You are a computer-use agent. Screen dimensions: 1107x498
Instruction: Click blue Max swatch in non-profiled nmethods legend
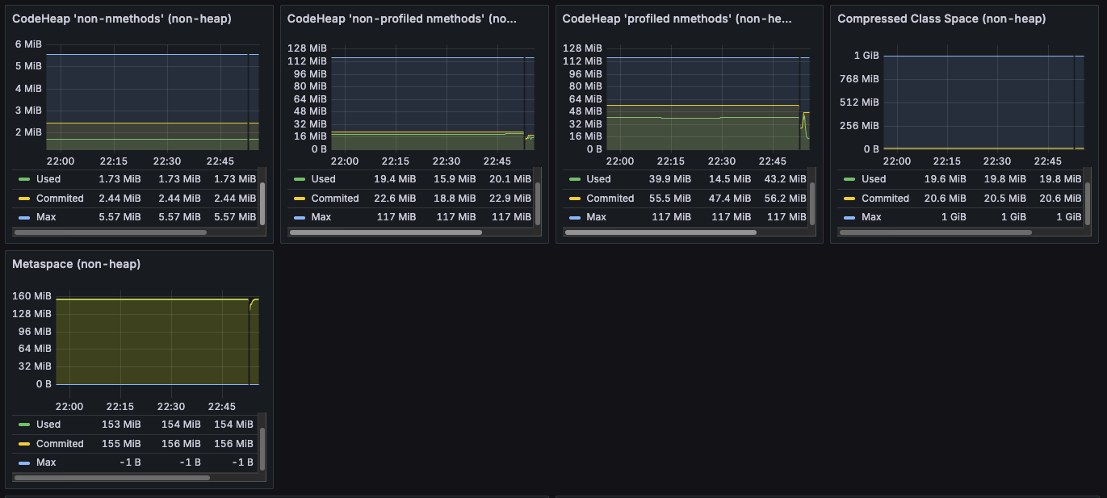[x=300, y=217]
